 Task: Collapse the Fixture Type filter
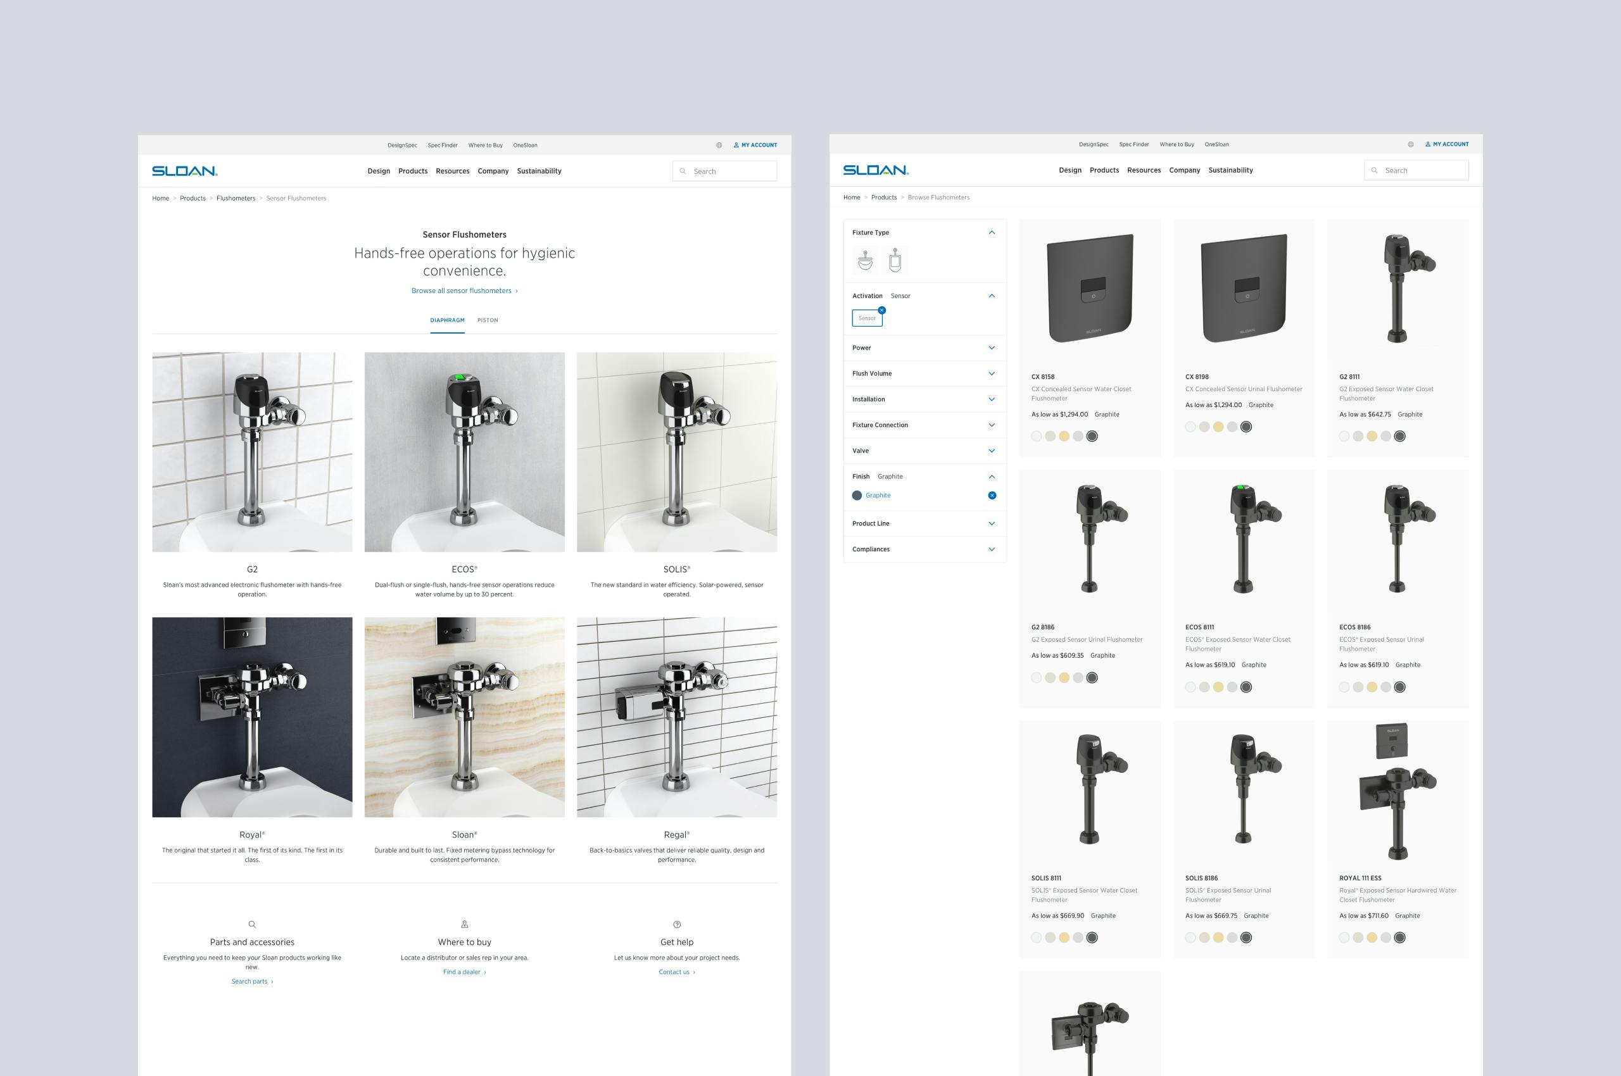point(992,233)
